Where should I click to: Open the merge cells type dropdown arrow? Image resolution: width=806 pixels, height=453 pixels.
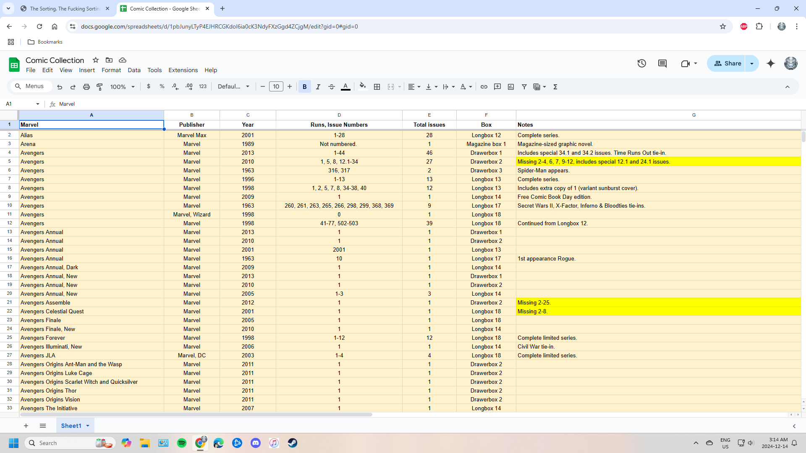tap(400, 87)
